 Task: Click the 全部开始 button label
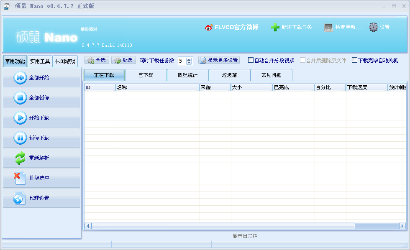click(39, 78)
